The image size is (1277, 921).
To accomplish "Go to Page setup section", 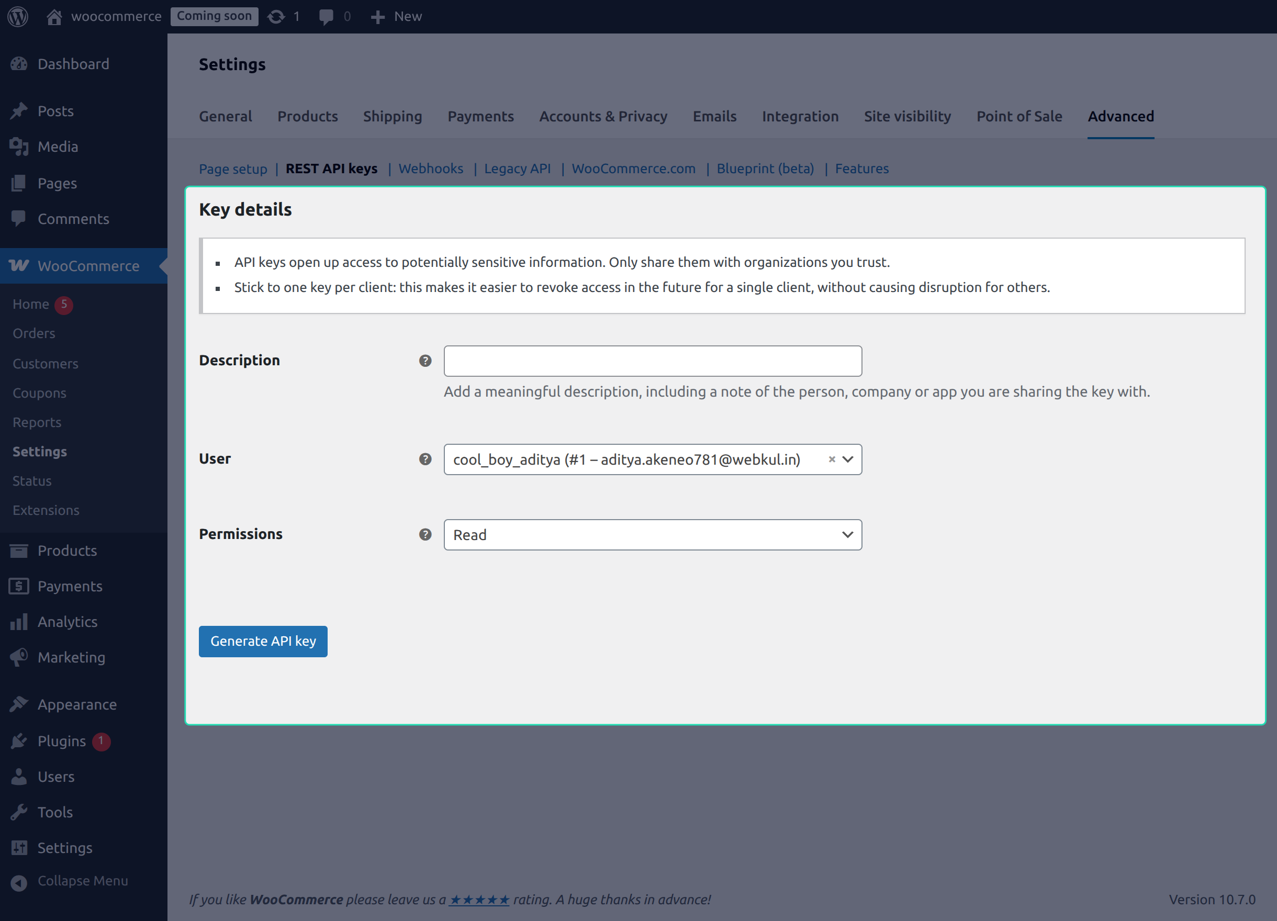I will [233, 169].
